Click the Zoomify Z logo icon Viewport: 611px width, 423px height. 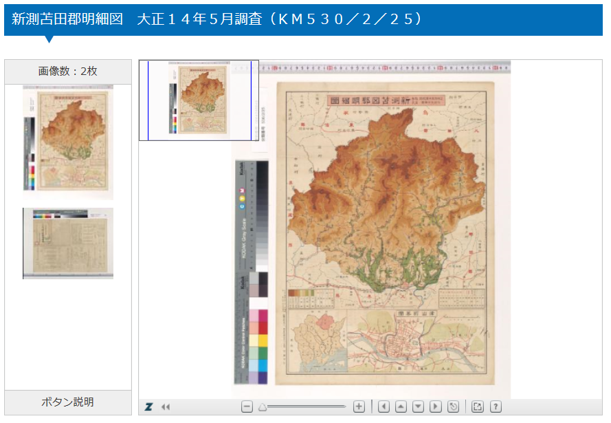pos(148,406)
